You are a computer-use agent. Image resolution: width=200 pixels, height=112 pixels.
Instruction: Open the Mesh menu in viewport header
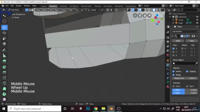(57, 10)
